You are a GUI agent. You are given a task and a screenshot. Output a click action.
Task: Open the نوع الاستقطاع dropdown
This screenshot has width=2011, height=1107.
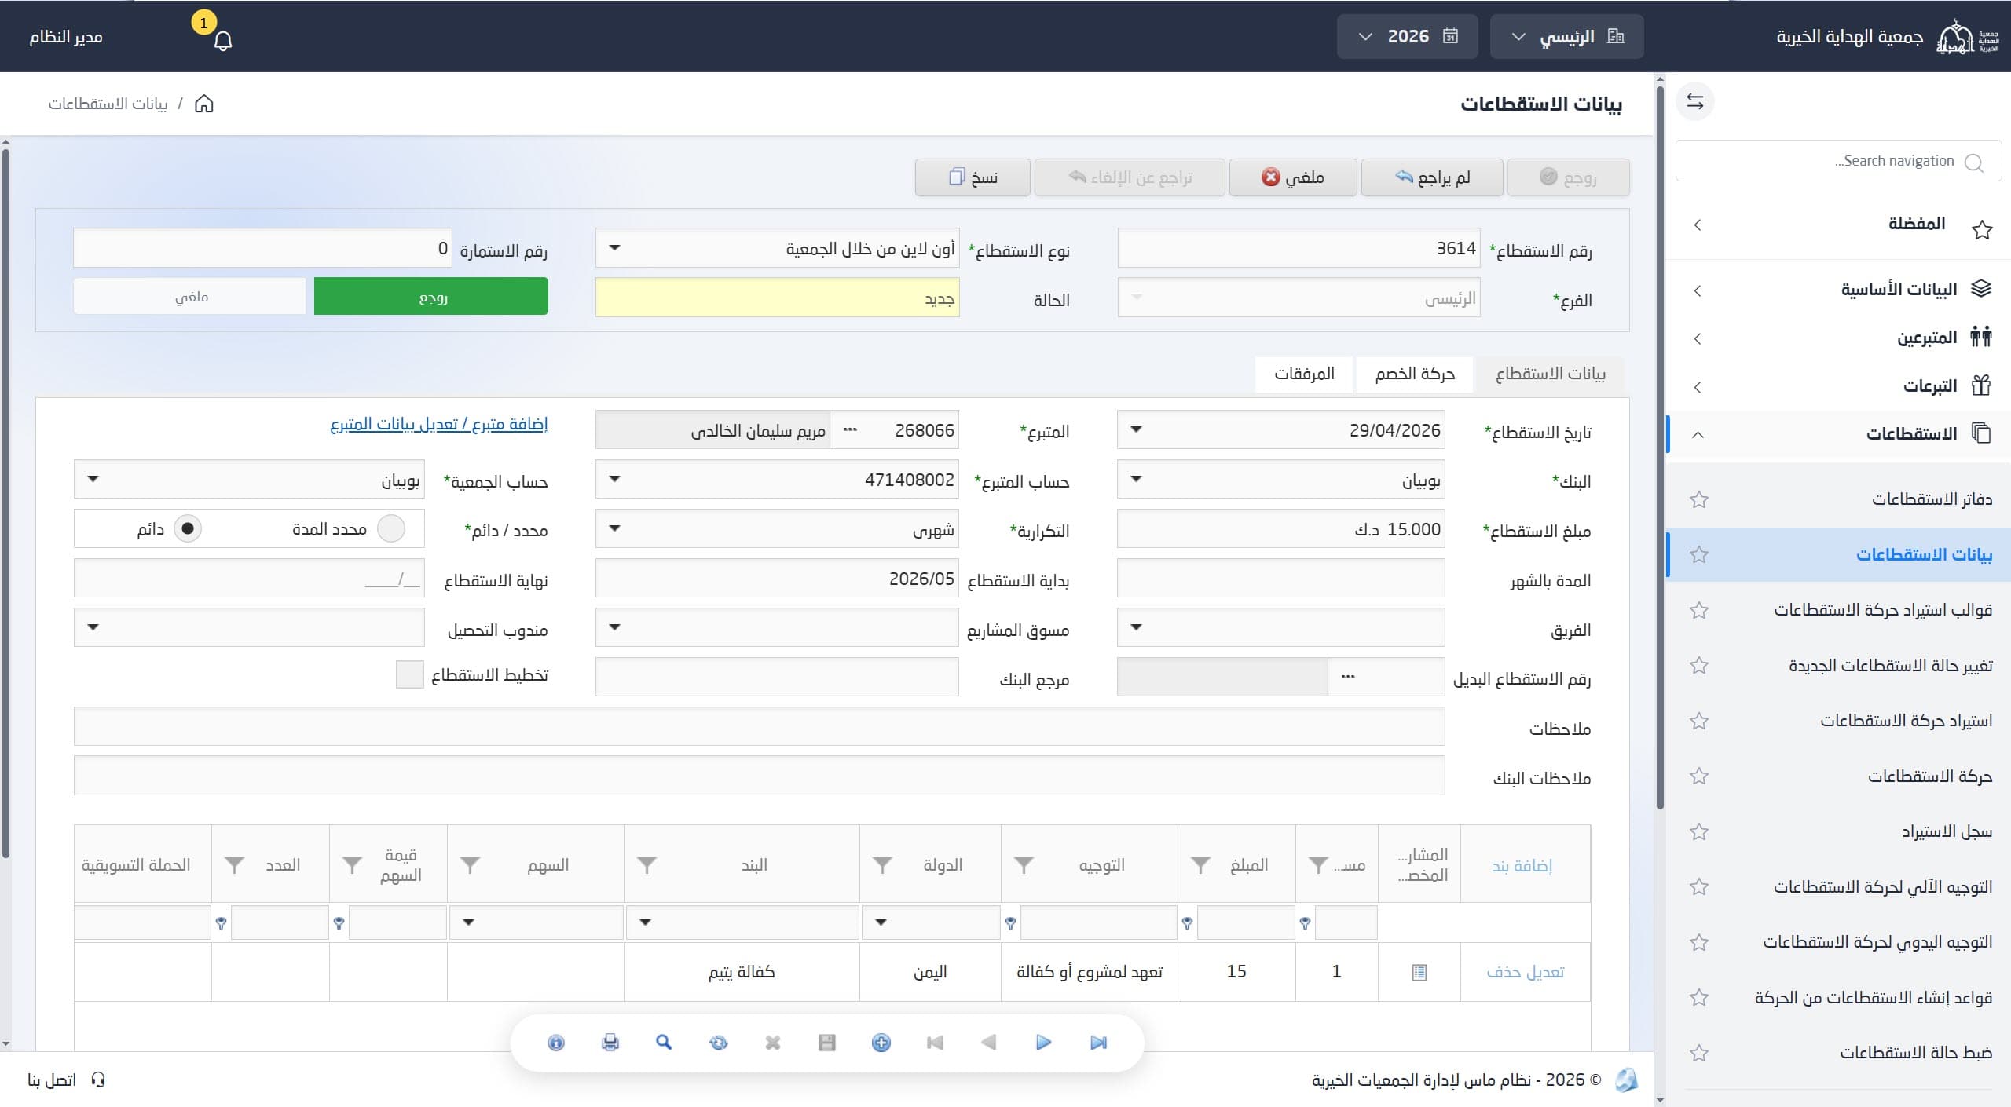point(615,248)
